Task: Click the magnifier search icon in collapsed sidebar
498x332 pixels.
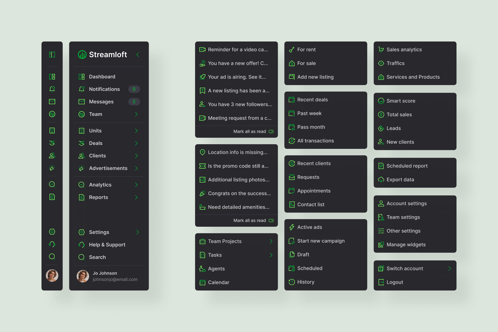Action: click(x=52, y=257)
